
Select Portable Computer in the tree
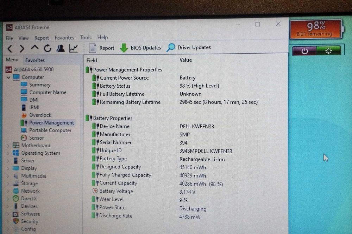46,130
